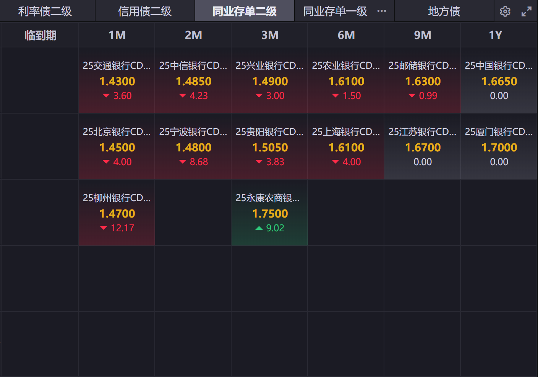
Task: Select the 同业存单二级 tab
Action: (245, 11)
